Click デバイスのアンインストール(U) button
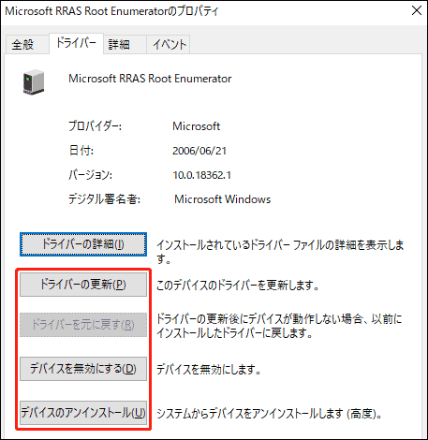 click(83, 413)
